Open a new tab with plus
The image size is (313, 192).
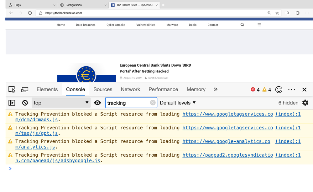pyautogui.click(x=163, y=5)
